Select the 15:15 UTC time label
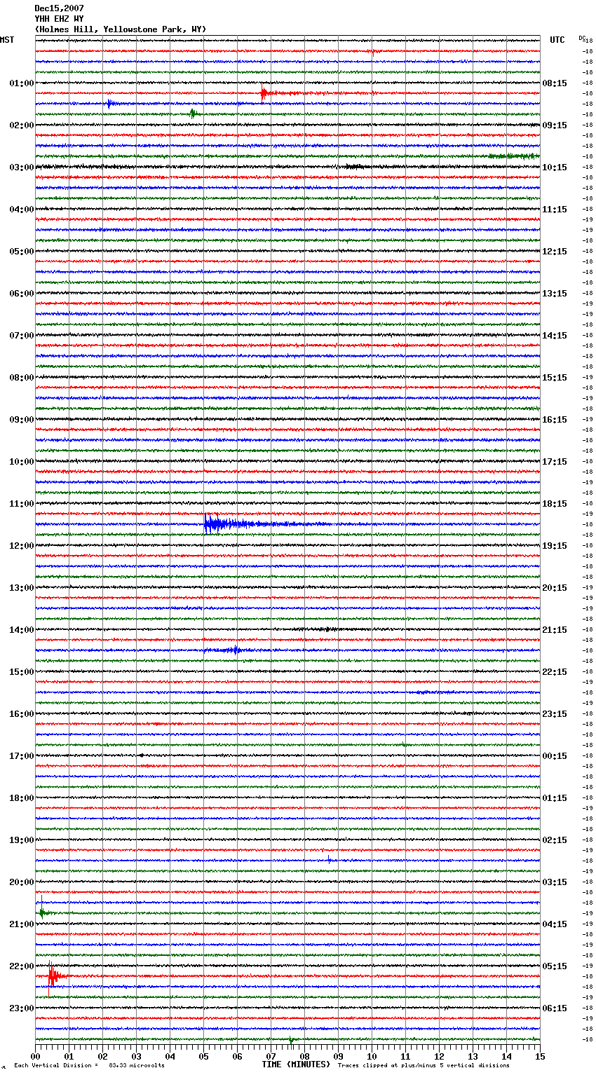This screenshot has width=596, height=1075. tap(555, 378)
